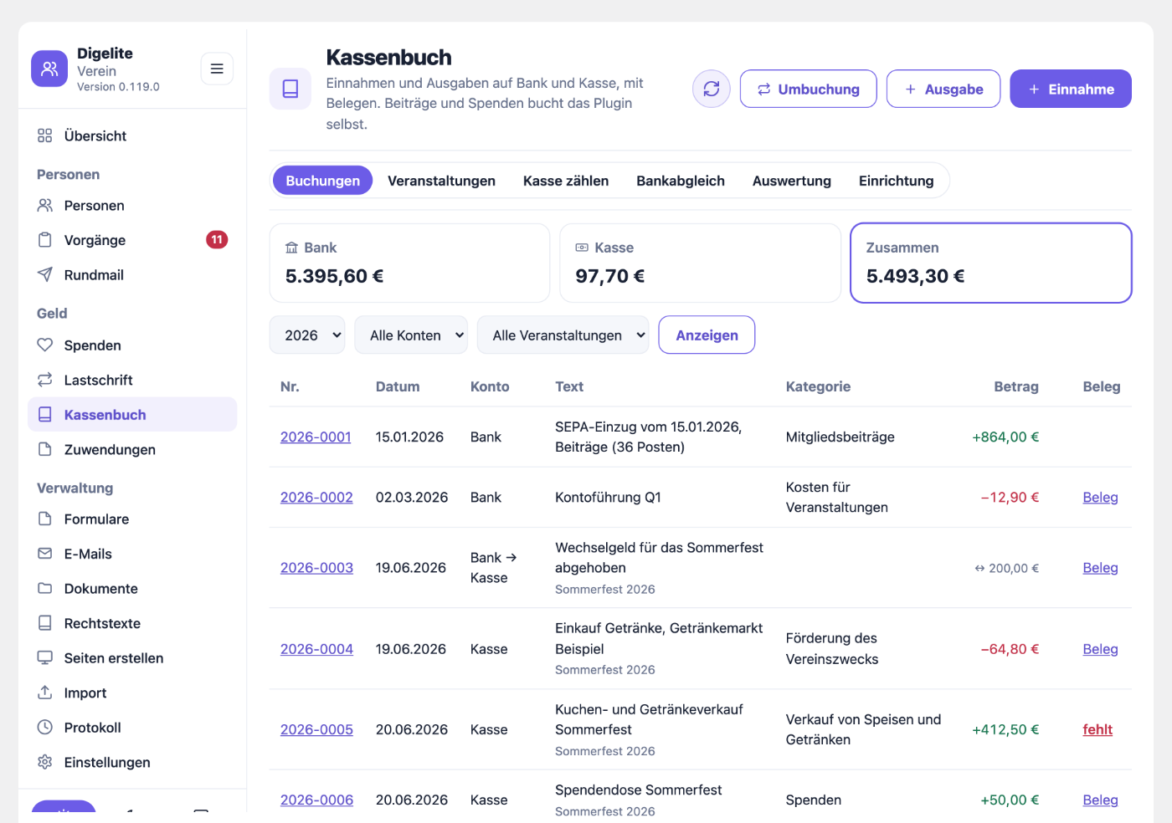The image size is (1172, 823).
Task: Open Dokumente in sidebar
Action: click(x=132, y=589)
